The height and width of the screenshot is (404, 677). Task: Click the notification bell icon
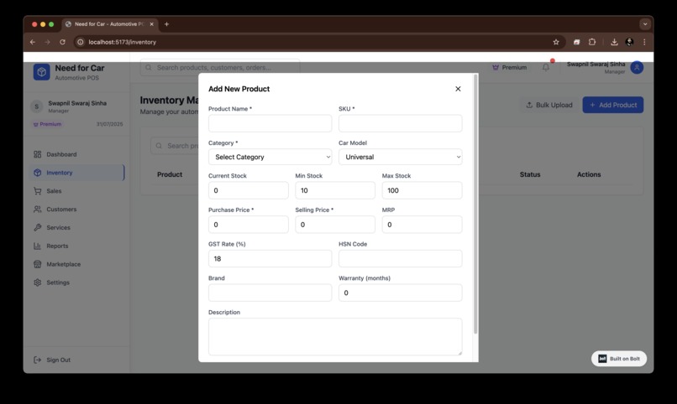coord(546,67)
